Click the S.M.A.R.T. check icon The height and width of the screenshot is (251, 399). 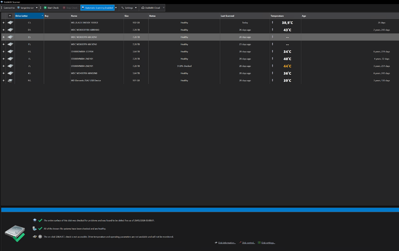tap(35, 237)
